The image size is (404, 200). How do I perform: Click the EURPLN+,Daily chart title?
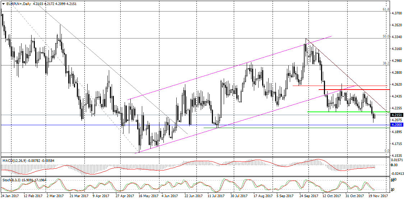(x=18, y=4)
